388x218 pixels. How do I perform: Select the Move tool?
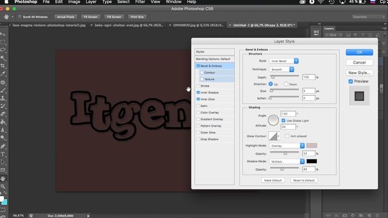click(3, 34)
